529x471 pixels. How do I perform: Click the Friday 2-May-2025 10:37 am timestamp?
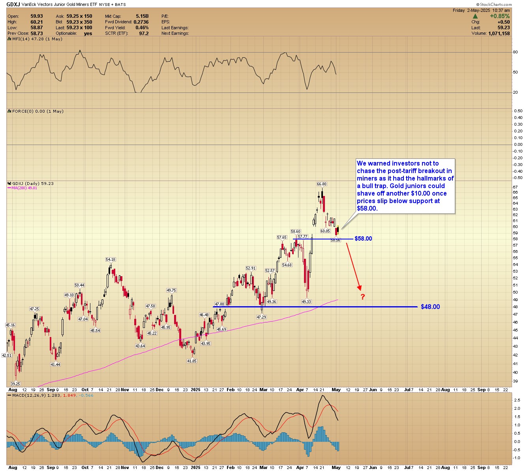pos(481,10)
